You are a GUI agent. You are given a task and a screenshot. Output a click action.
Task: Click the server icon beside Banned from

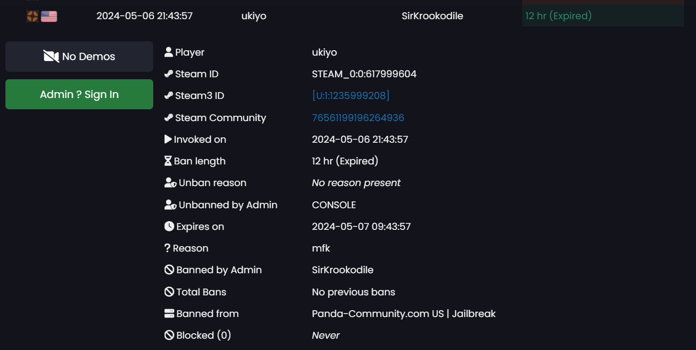point(169,314)
